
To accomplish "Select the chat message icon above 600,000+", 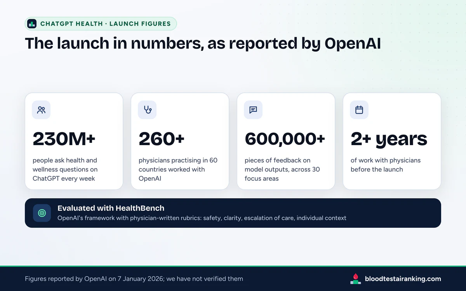I will 253,110.
